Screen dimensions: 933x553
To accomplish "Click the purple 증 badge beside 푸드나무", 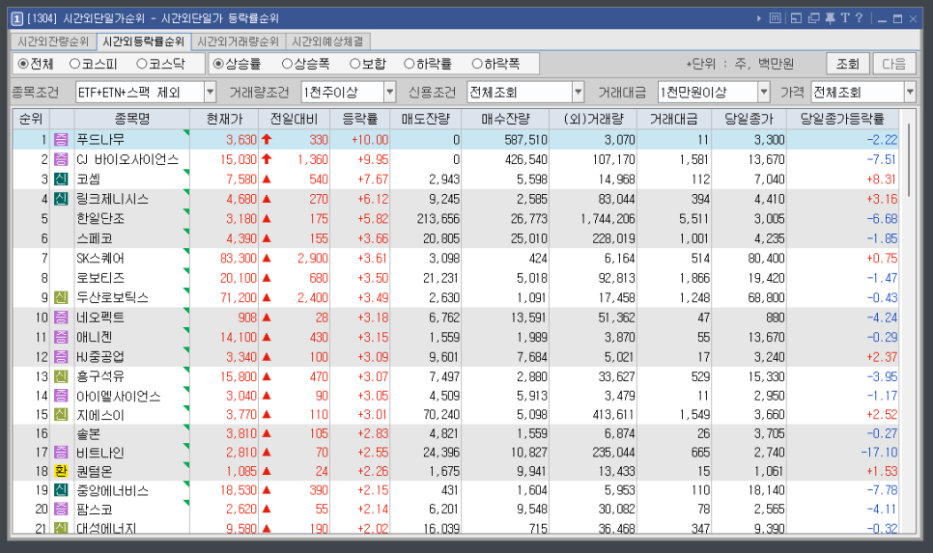I will [x=62, y=140].
